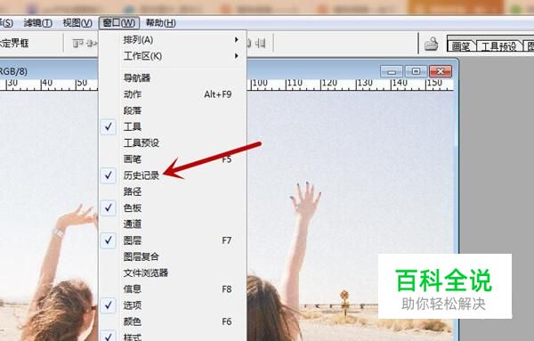Click the file browser toggle icon

click(431, 44)
